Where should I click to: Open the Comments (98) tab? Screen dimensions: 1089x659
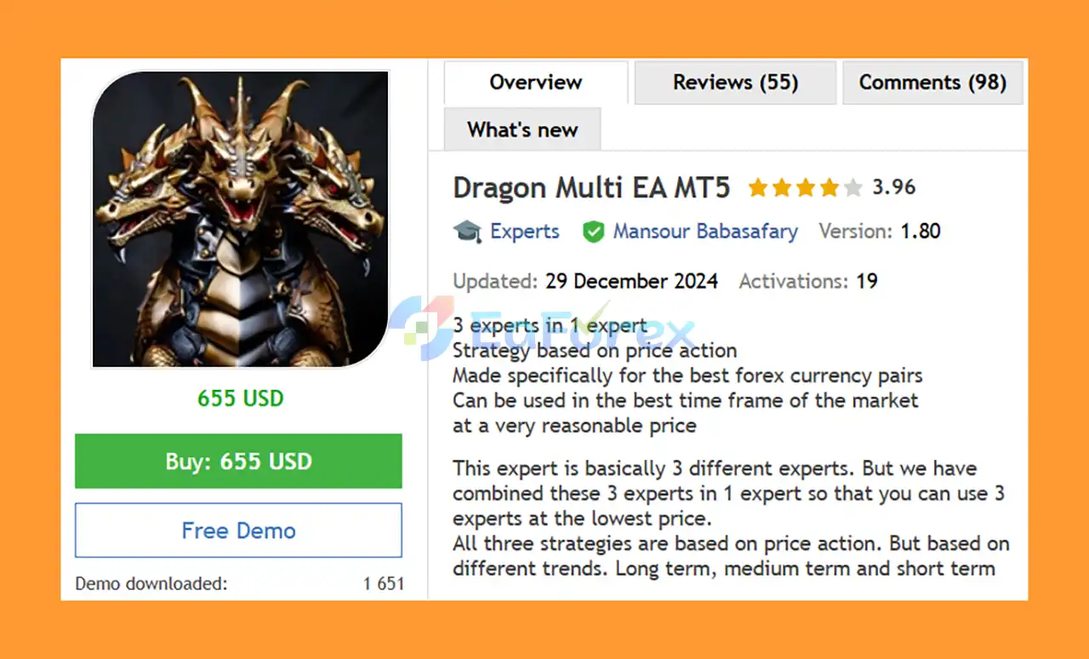pyautogui.click(x=932, y=83)
